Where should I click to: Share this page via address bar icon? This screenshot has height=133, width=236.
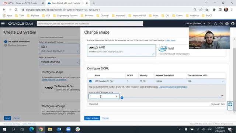[x=201, y=10]
